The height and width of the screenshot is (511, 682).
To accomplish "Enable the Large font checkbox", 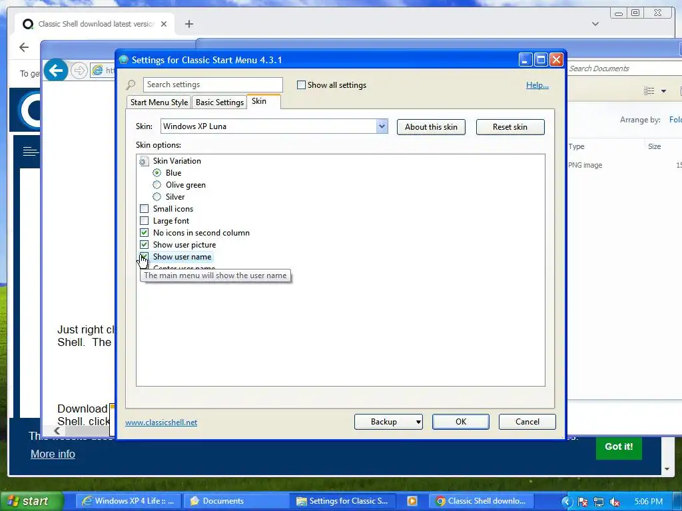I will click(x=145, y=221).
